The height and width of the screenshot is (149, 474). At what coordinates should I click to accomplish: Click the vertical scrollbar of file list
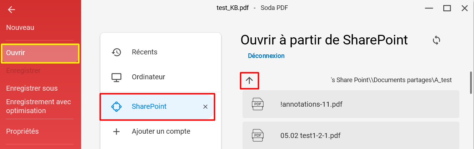pyautogui.click(x=471, y=83)
